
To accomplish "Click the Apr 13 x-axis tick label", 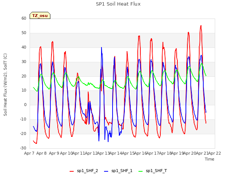I will 103,153.
